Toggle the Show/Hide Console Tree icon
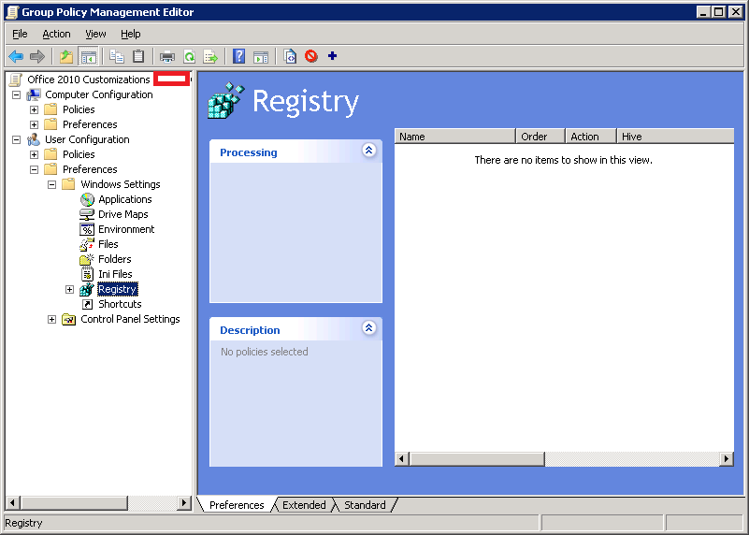The width and height of the screenshot is (749, 535). click(x=89, y=57)
